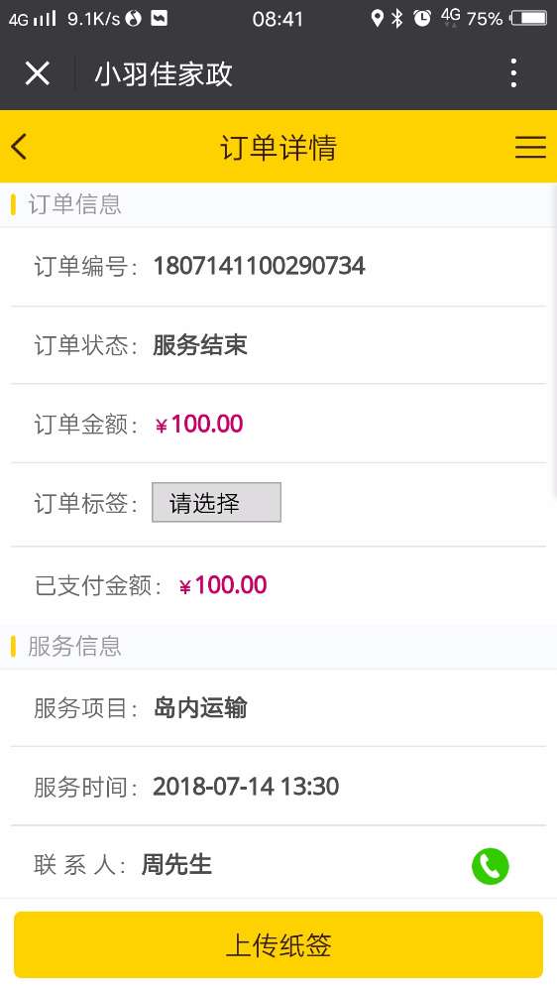The height and width of the screenshot is (992, 557).
Task: Tap the contact name 周先生
Action: [176, 864]
